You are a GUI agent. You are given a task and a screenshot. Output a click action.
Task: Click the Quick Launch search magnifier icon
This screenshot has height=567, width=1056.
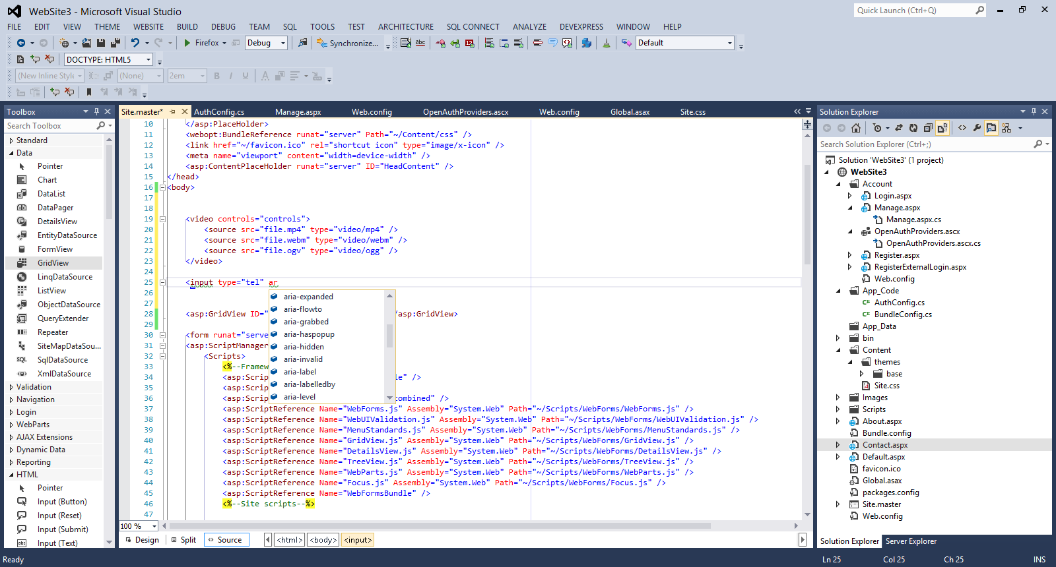pos(979,11)
